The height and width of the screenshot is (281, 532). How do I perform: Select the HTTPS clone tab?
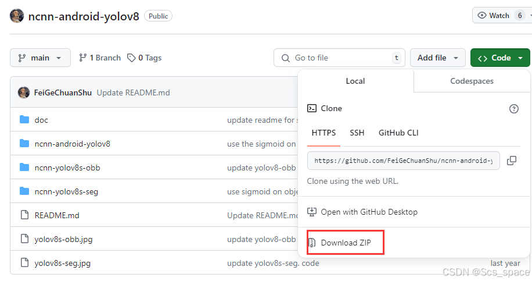323,133
